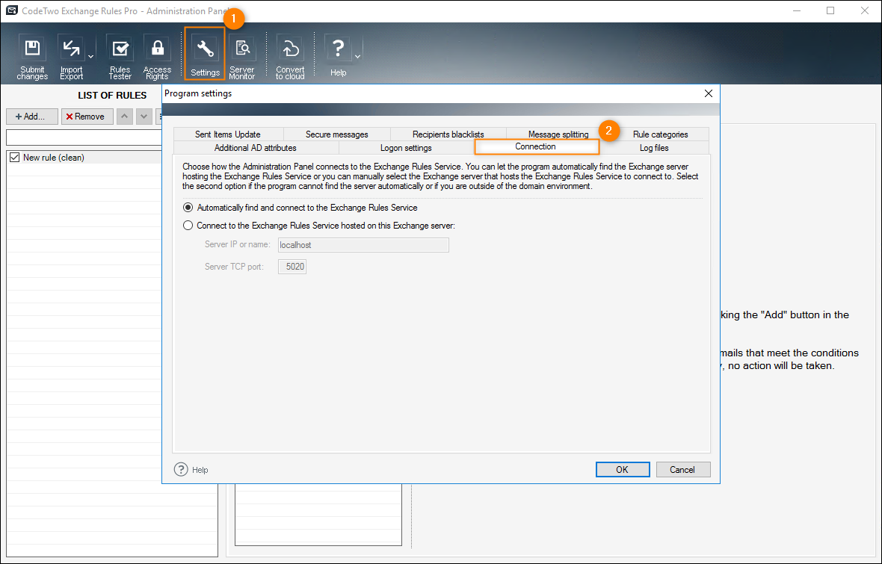Open the Settings wrench tool

205,54
